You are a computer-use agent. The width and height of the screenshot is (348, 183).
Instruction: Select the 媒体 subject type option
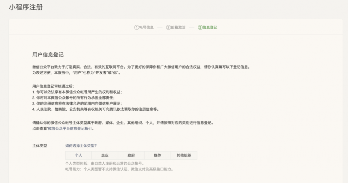(157, 155)
